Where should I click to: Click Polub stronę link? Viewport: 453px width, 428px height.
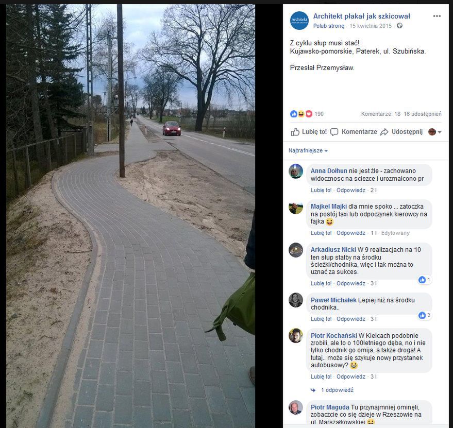click(x=329, y=26)
